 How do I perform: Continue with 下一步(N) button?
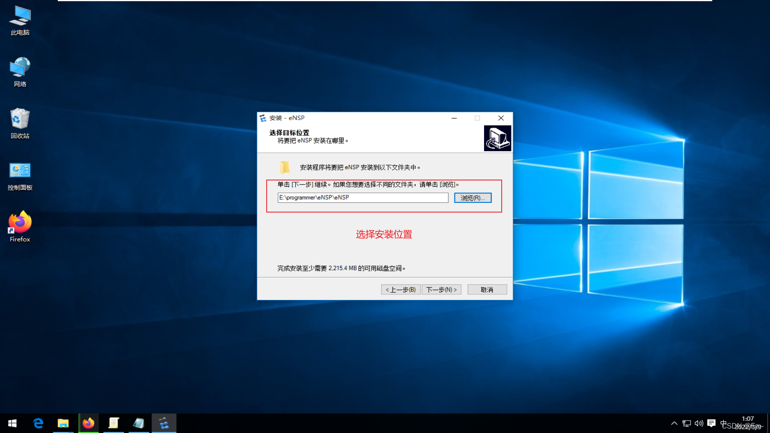pos(442,289)
